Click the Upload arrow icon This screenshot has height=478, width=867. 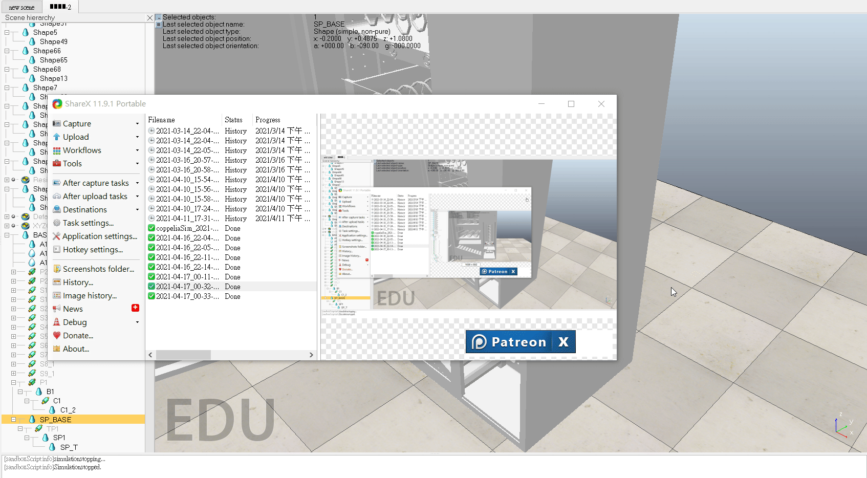pos(57,137)
